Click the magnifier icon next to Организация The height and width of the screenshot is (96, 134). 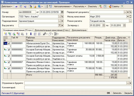[62, 17]
